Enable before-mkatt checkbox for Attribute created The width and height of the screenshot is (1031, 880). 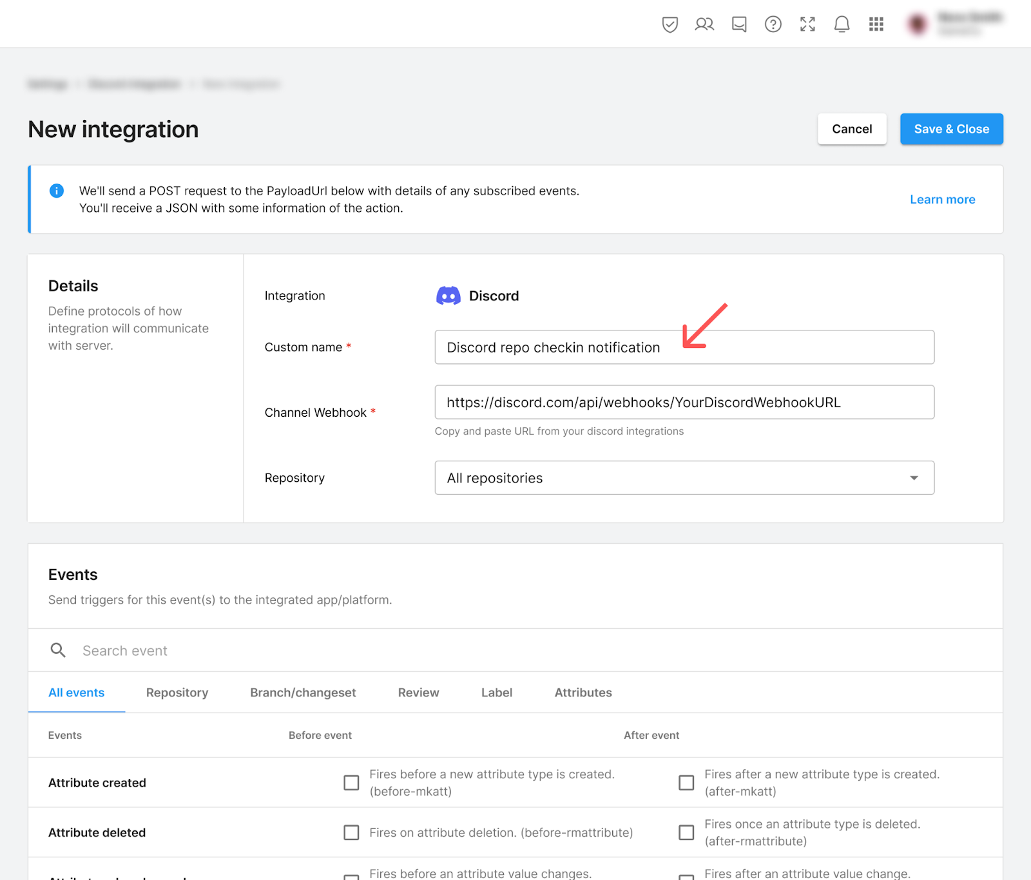point(351,783)
